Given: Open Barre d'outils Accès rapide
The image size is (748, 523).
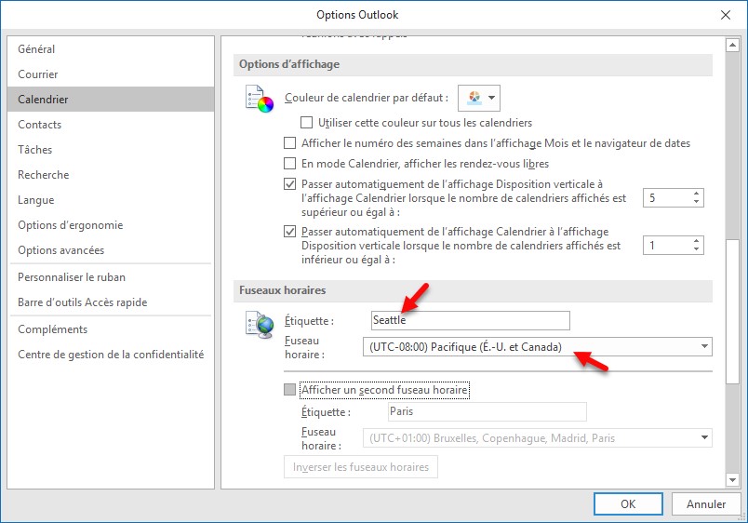Looking at the screenshot, I should pyautogui.click(x=111, y=302).
